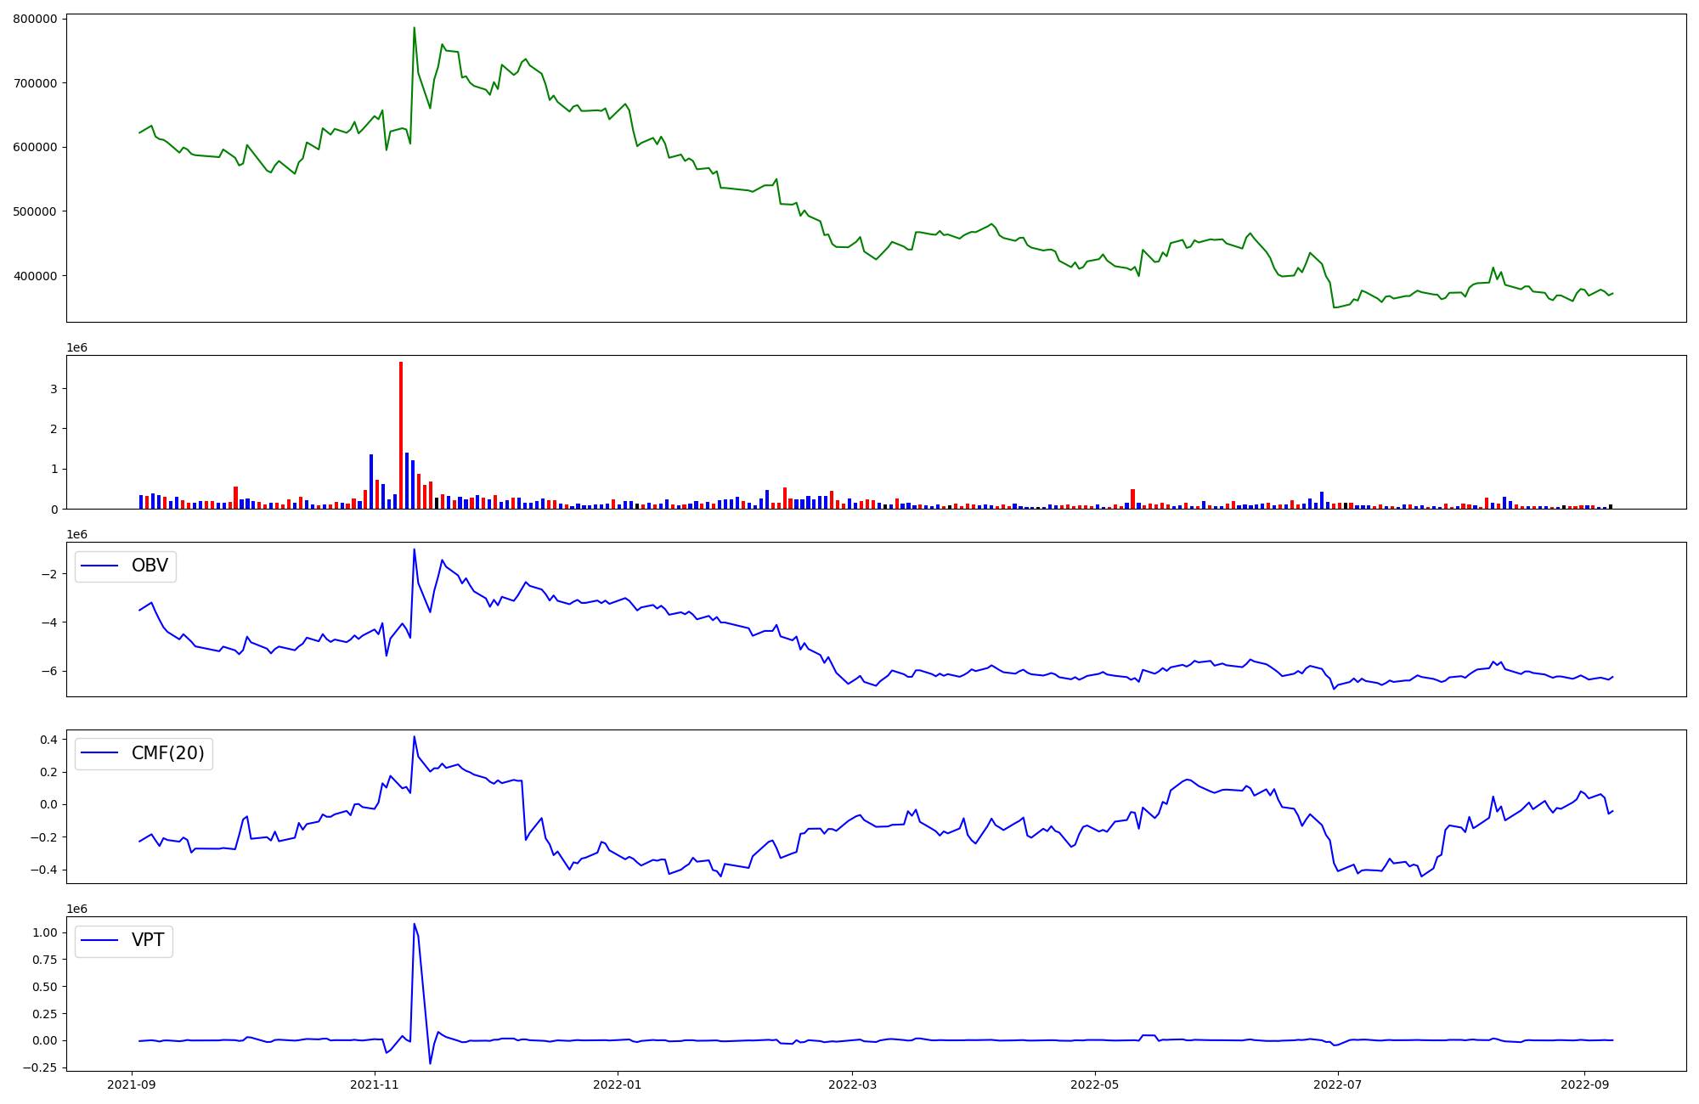Click the VPT legend label
This screenshot has height=1104, width=1699.
tap(148, 941)
